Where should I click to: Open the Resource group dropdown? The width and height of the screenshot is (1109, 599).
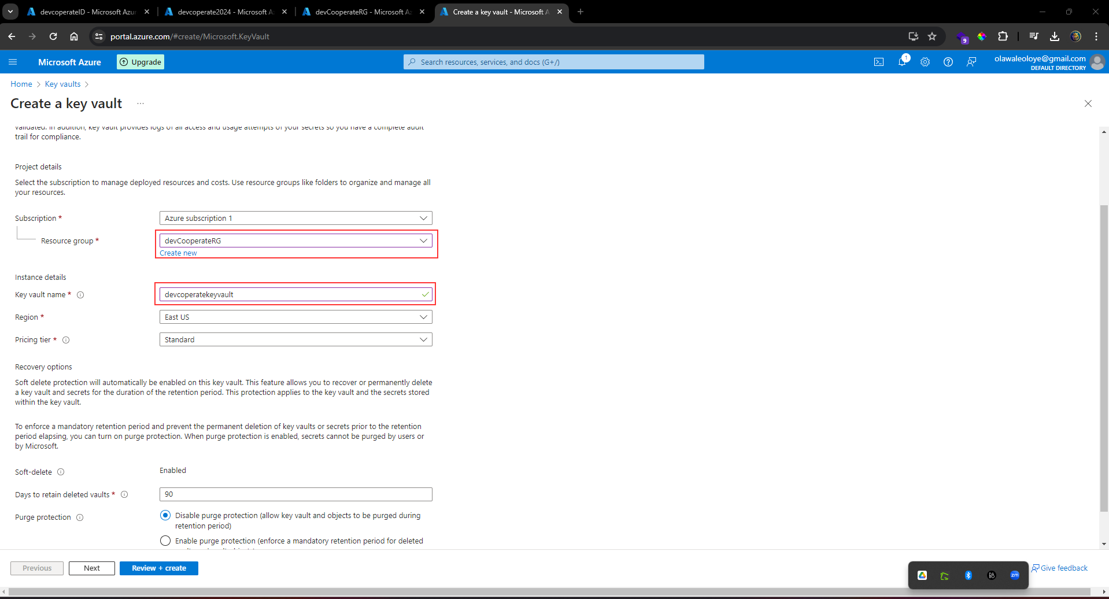(296, 241)
